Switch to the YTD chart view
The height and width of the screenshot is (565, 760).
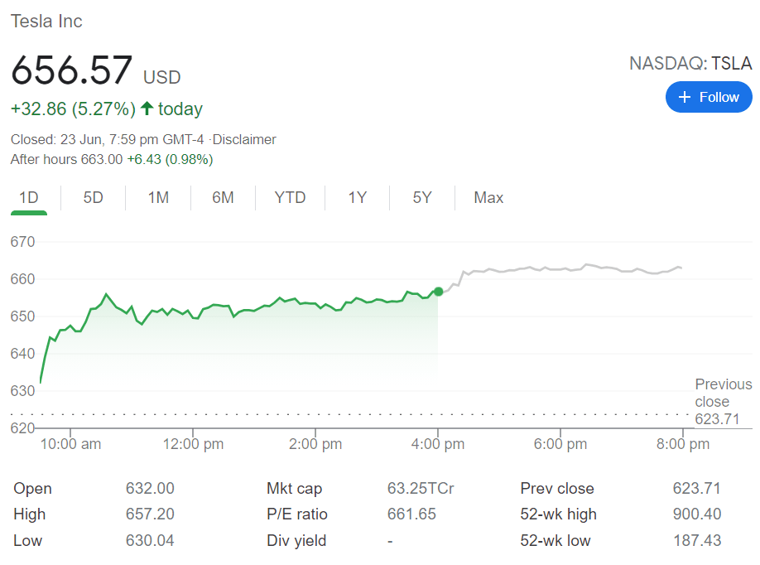click(x=290, y=198)
